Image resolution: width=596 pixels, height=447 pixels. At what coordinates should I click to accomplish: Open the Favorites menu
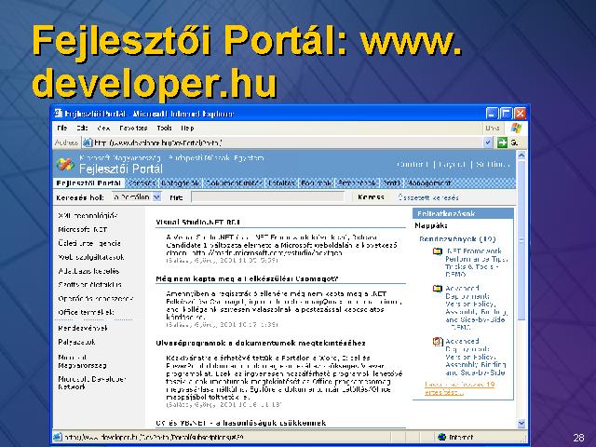133,129
